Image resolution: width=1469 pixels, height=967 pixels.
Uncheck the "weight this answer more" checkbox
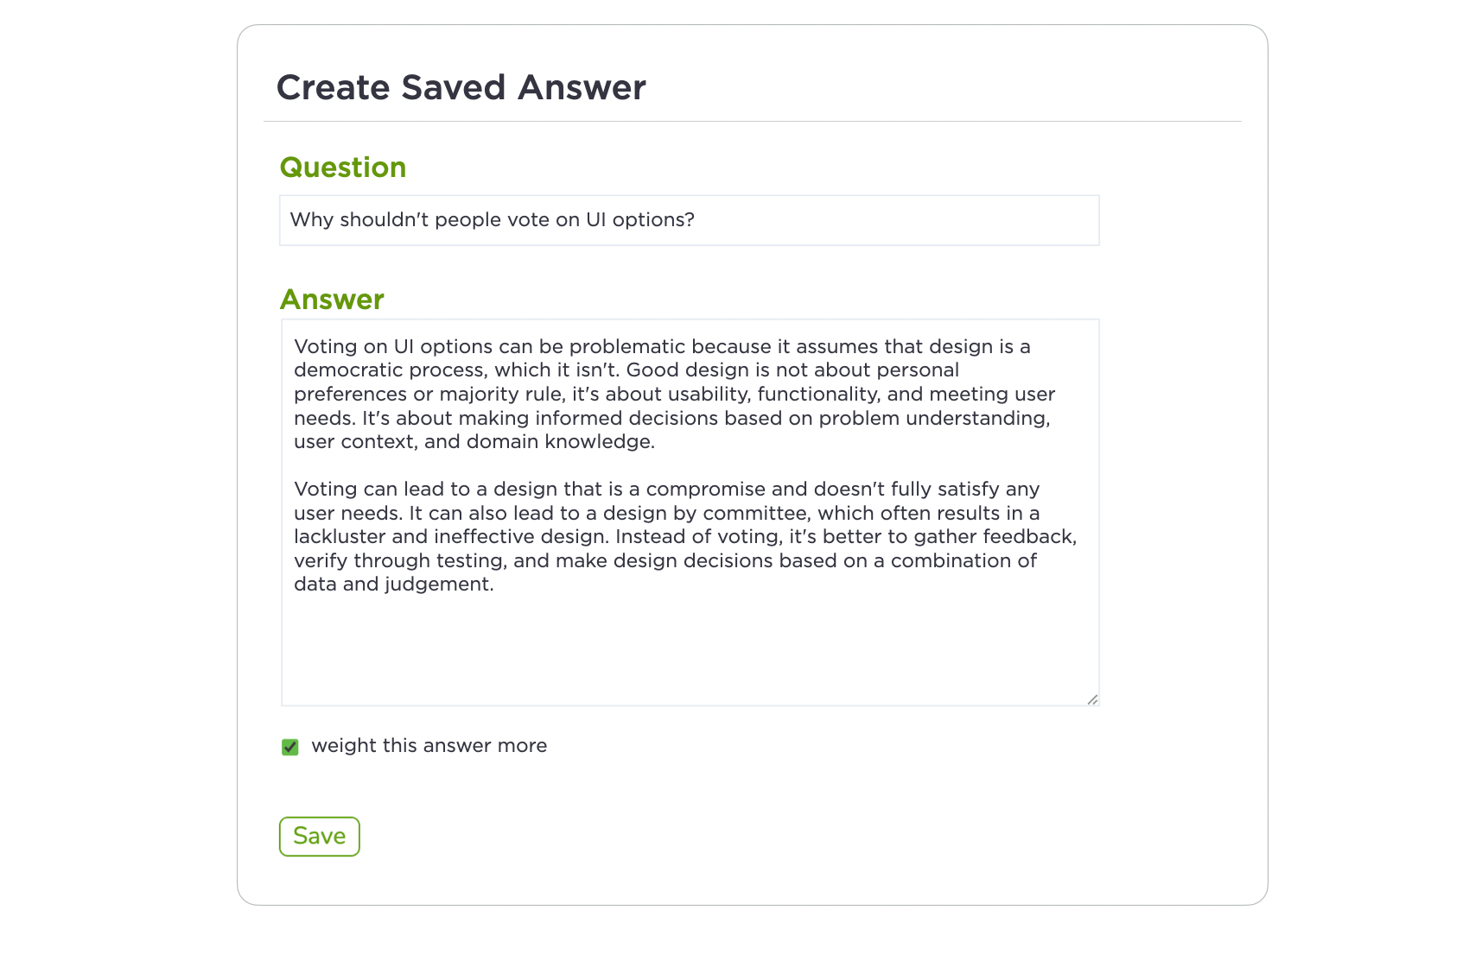point(290,747)
